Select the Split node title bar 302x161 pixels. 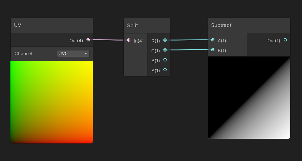pos(147,25)
